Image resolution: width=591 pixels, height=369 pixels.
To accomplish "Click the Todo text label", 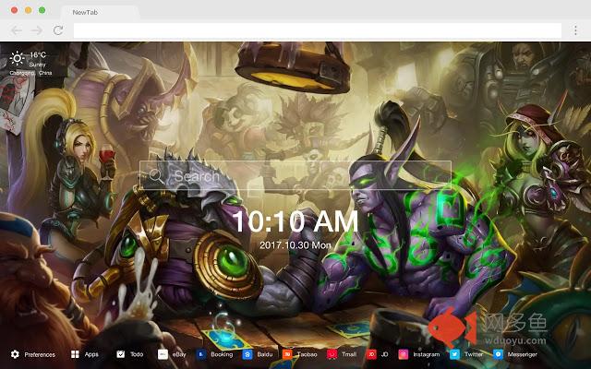I will tap(137, 354).
